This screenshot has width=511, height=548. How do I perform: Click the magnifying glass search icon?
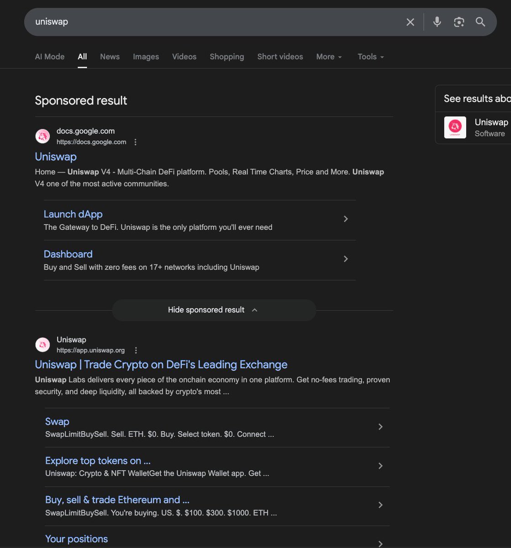(x=480, y=22)
